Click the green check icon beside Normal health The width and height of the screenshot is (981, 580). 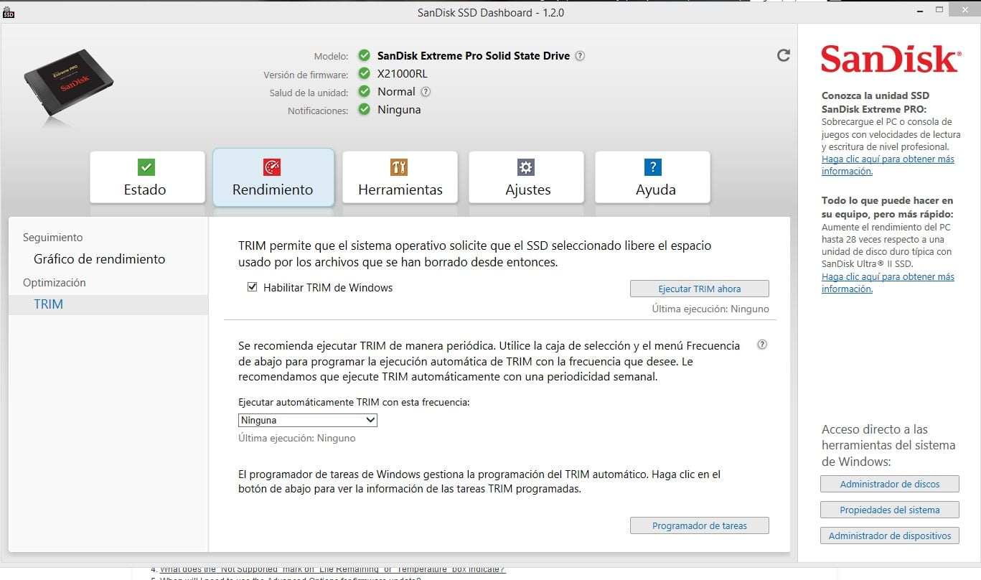365,91
